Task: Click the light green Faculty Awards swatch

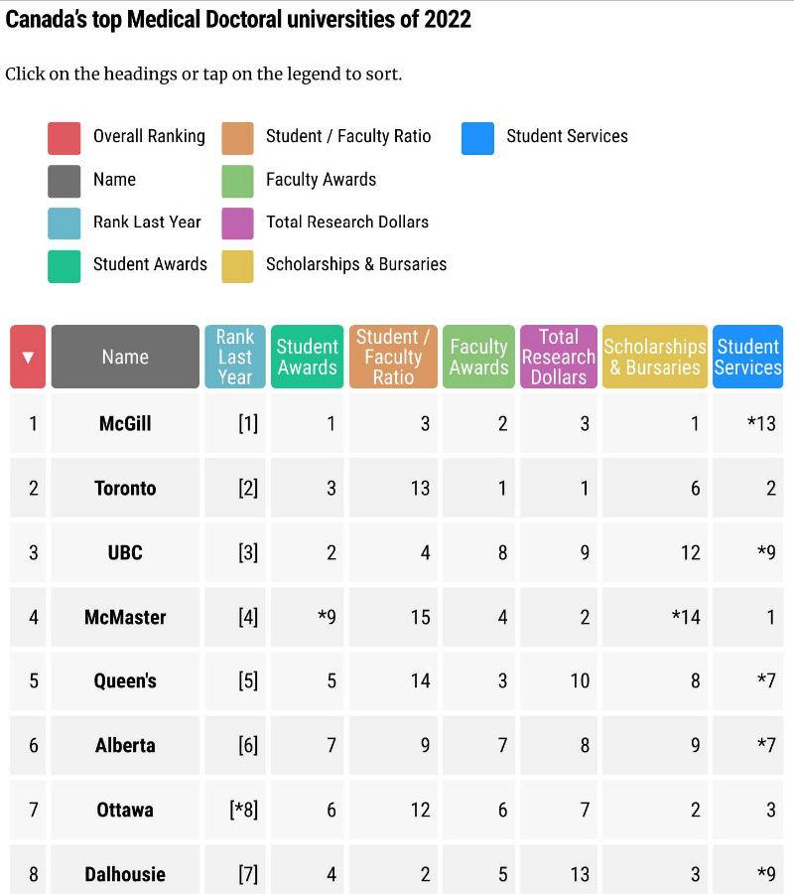Action: [237, 181]
